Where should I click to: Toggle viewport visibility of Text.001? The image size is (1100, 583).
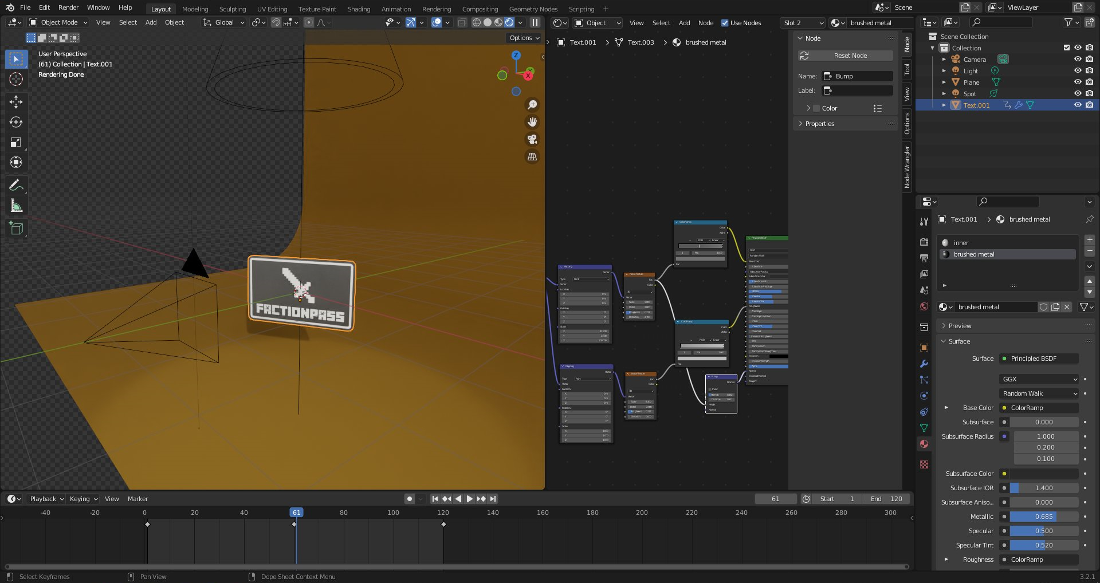pos(1077,105)
